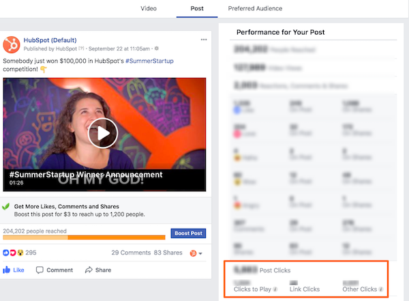Click the post privacy gear icon
409x301 pixels.
(x=157, y=49)
